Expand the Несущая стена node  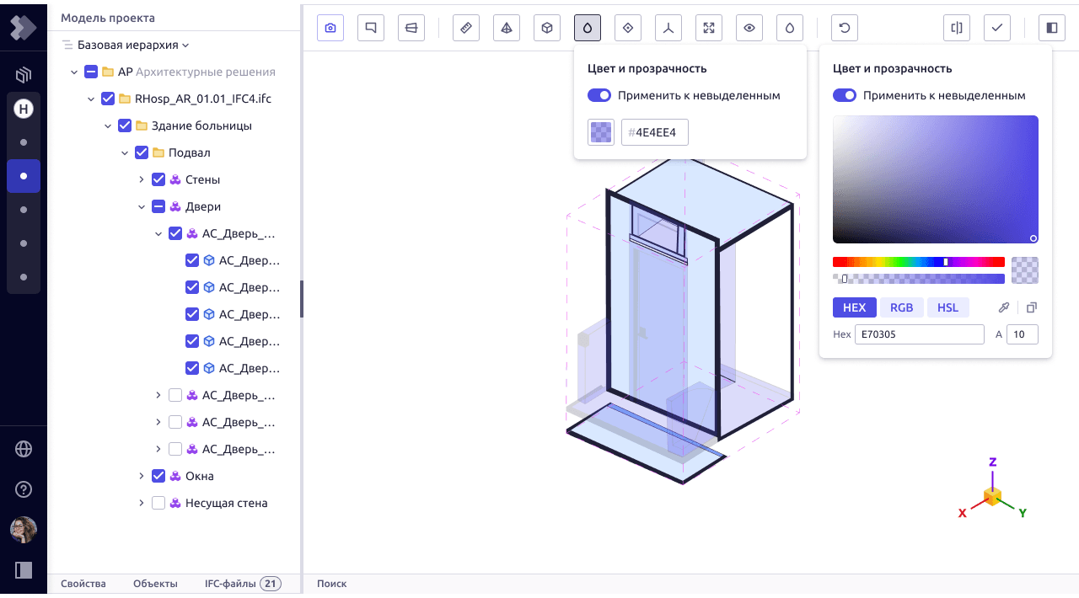[142, 503]
